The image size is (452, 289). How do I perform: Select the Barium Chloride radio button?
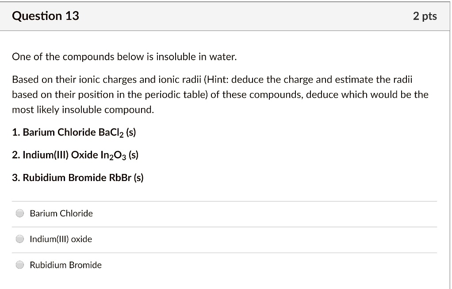point(19,213)
